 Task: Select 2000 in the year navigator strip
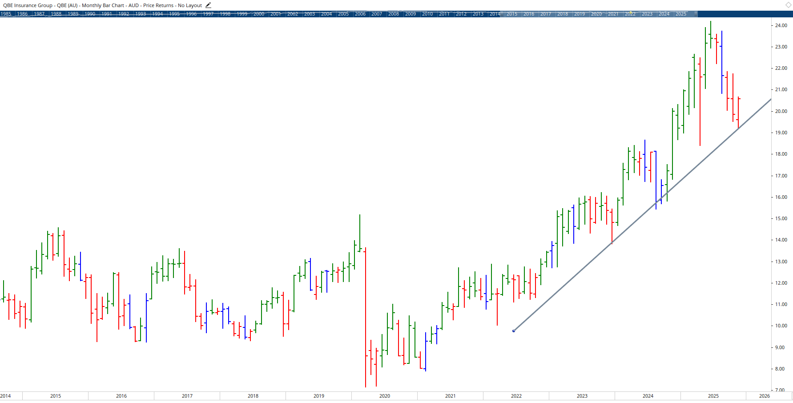[258, 14]
